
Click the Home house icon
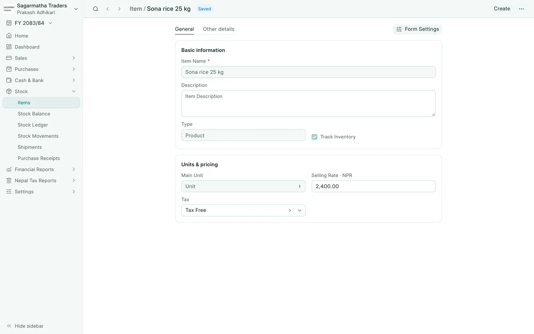9,36
